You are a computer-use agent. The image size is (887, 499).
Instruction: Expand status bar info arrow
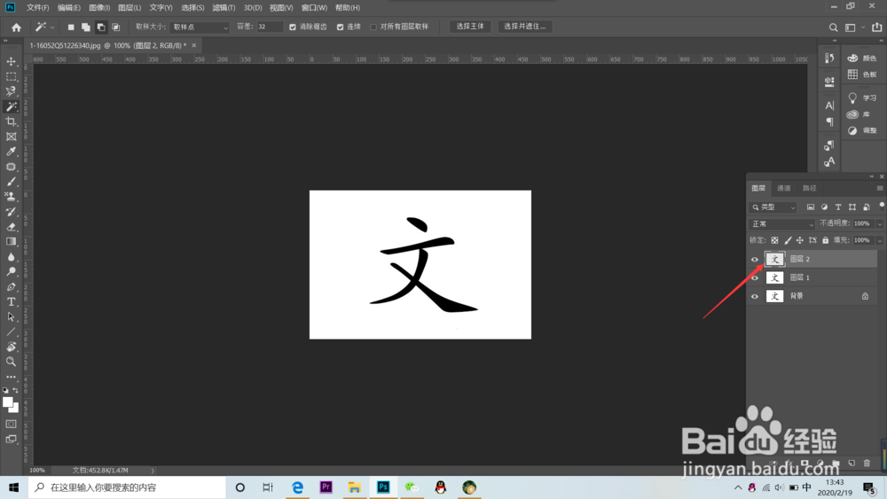click(153, 470)
